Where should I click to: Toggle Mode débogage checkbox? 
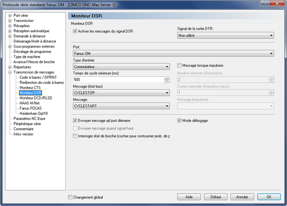(x=179, y=120)
